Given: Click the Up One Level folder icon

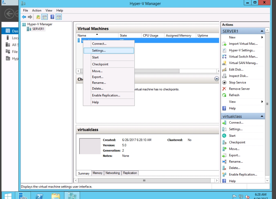Looking at the screenshot, I should coord(38,17).
